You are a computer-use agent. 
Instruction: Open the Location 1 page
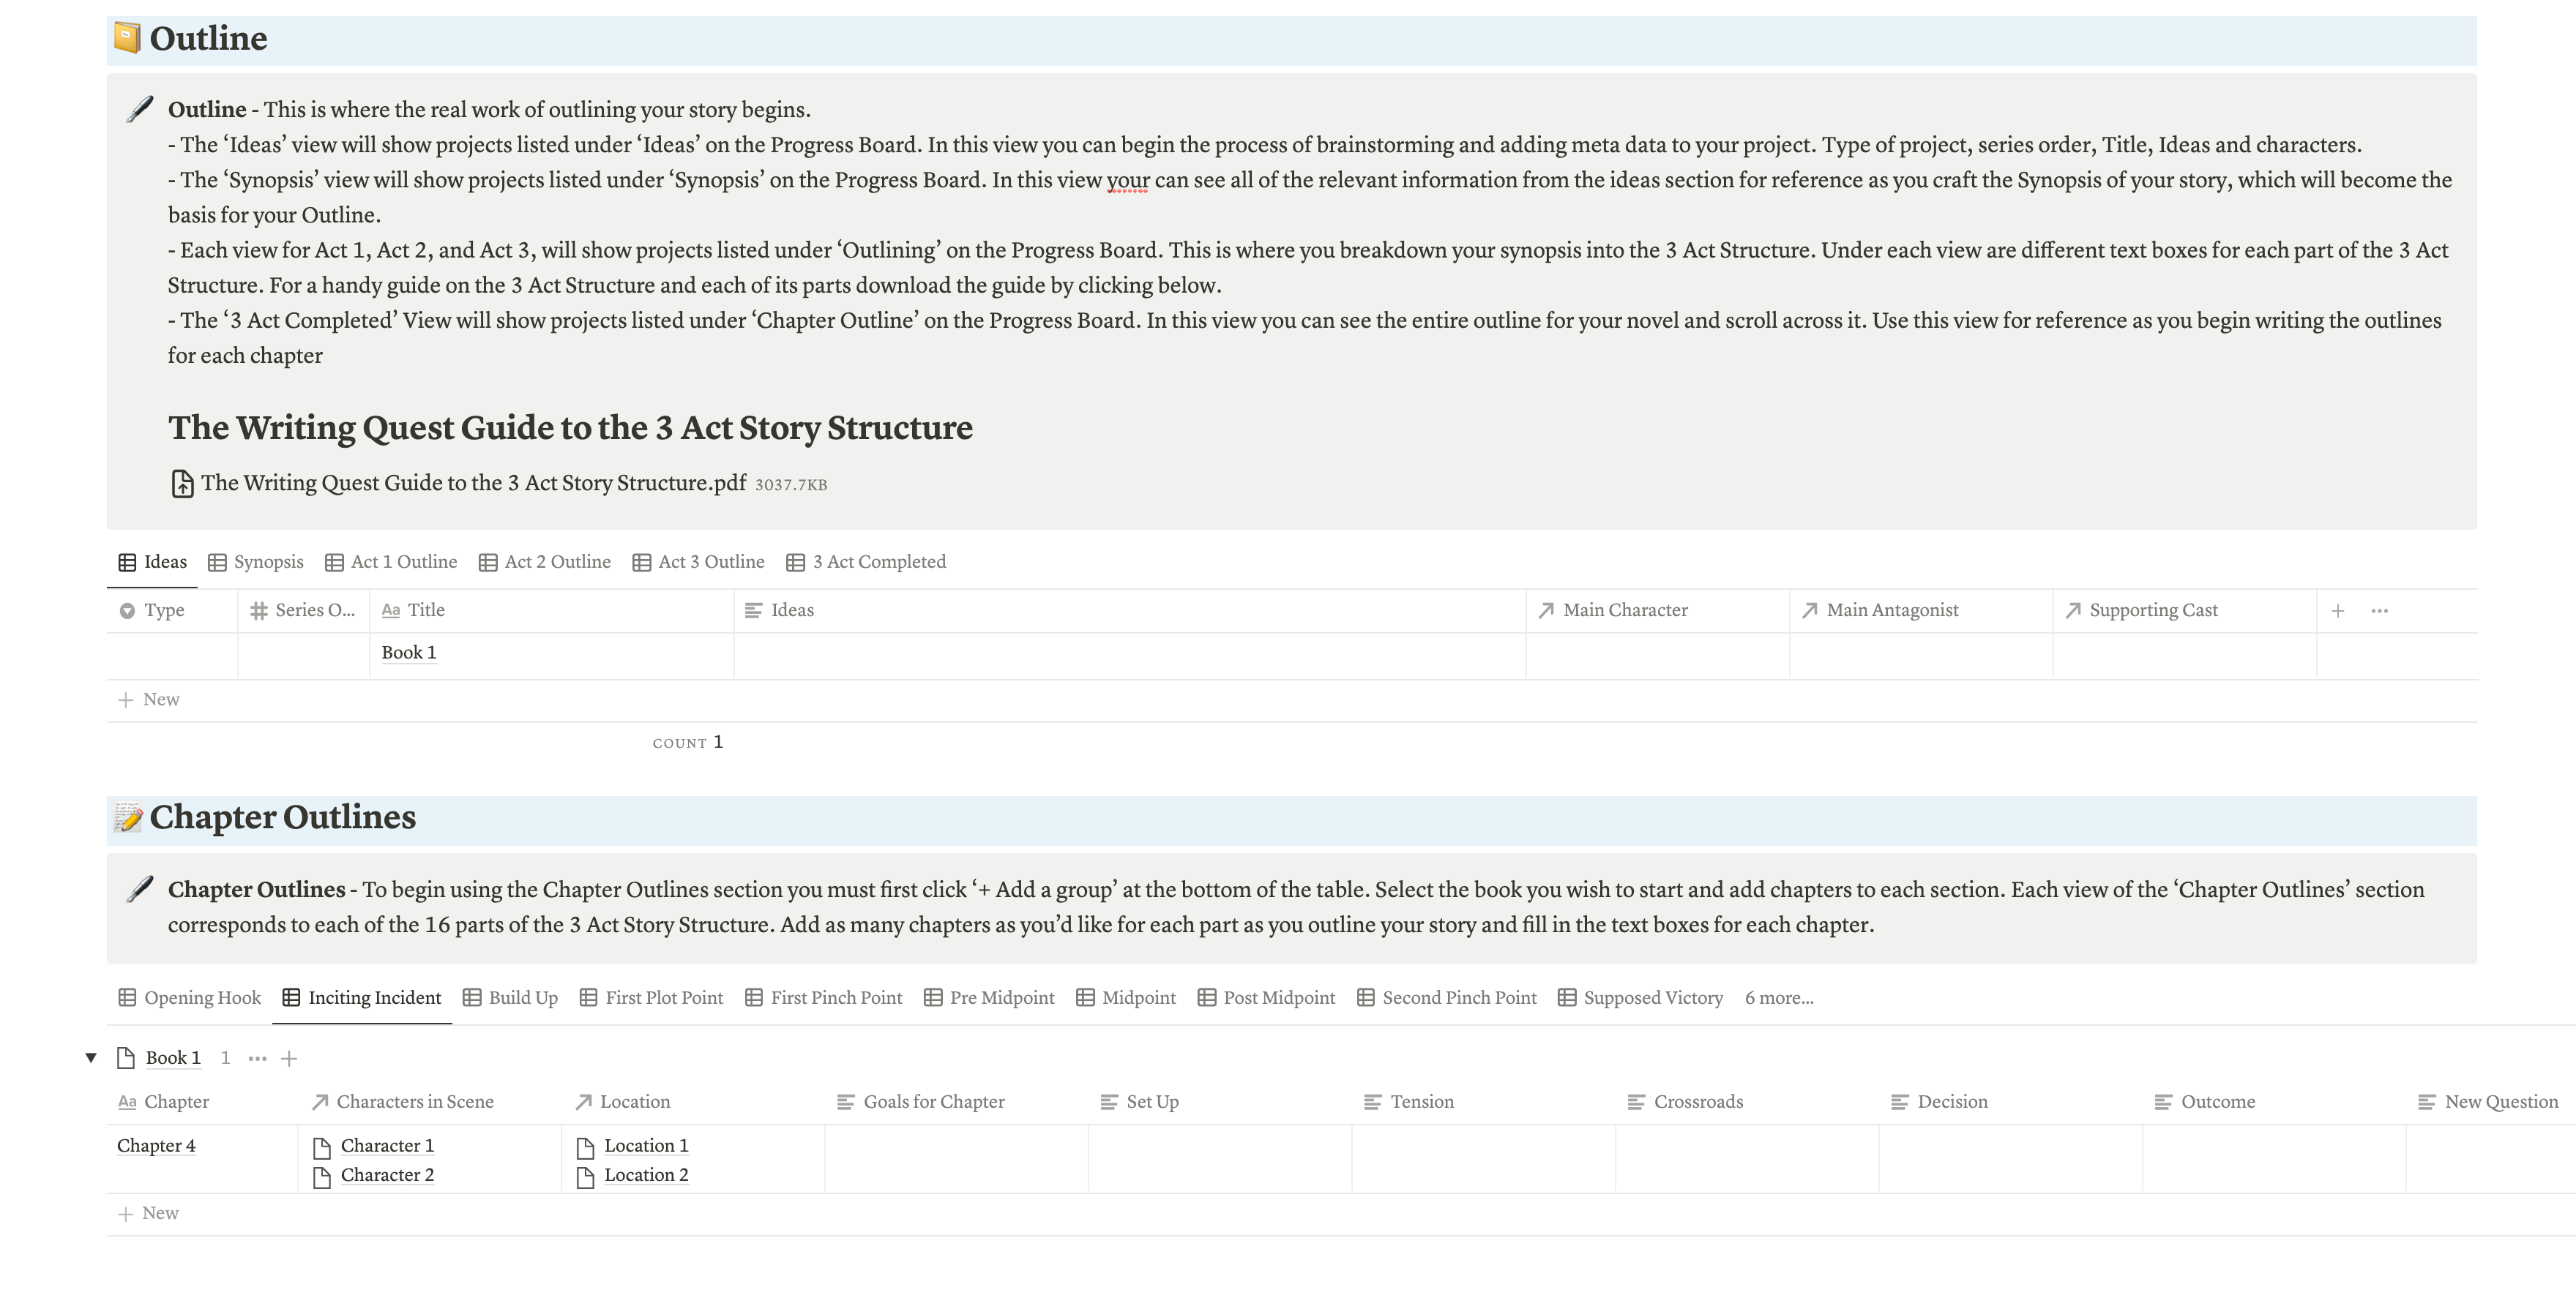[x=647, y=1146]
